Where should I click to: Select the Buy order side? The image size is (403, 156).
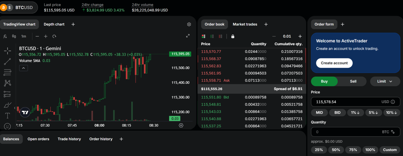click(x=324, y=81)
